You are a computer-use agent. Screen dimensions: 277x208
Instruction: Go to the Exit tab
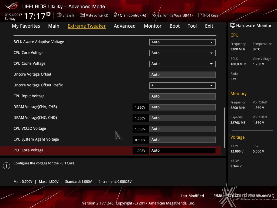[209, 26]
